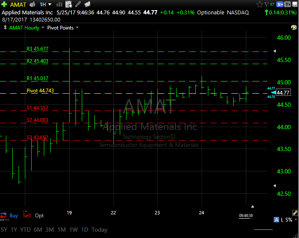Click the Sell button
Viewport: 299px width, 238px height.
click(x=27, y=216)
